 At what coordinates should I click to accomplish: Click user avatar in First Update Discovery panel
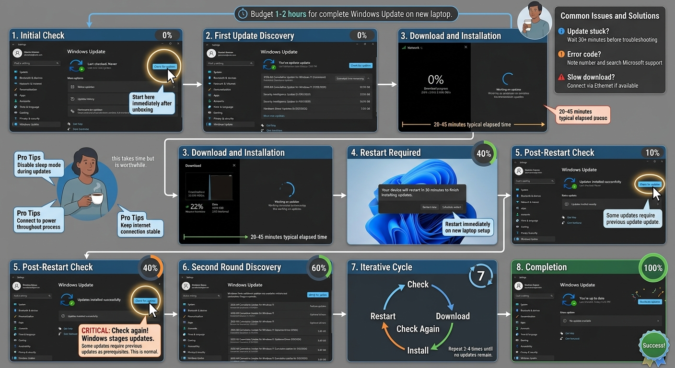pyautogui.click(x=211, y=53)
